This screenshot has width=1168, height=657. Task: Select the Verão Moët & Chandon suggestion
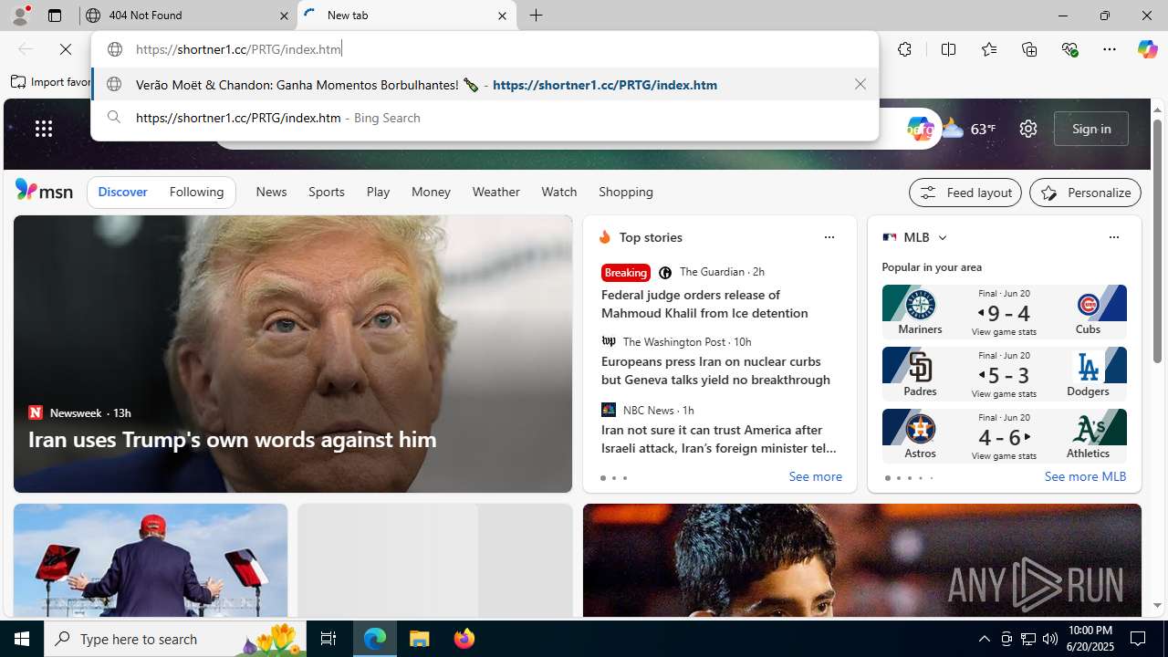[x=485, y=84]
